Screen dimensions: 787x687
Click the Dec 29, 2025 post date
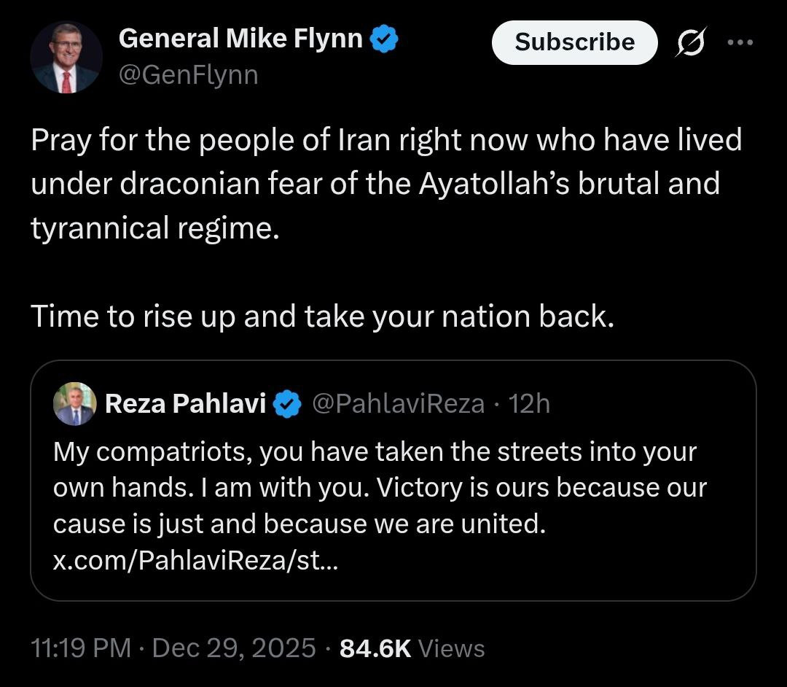234,648
